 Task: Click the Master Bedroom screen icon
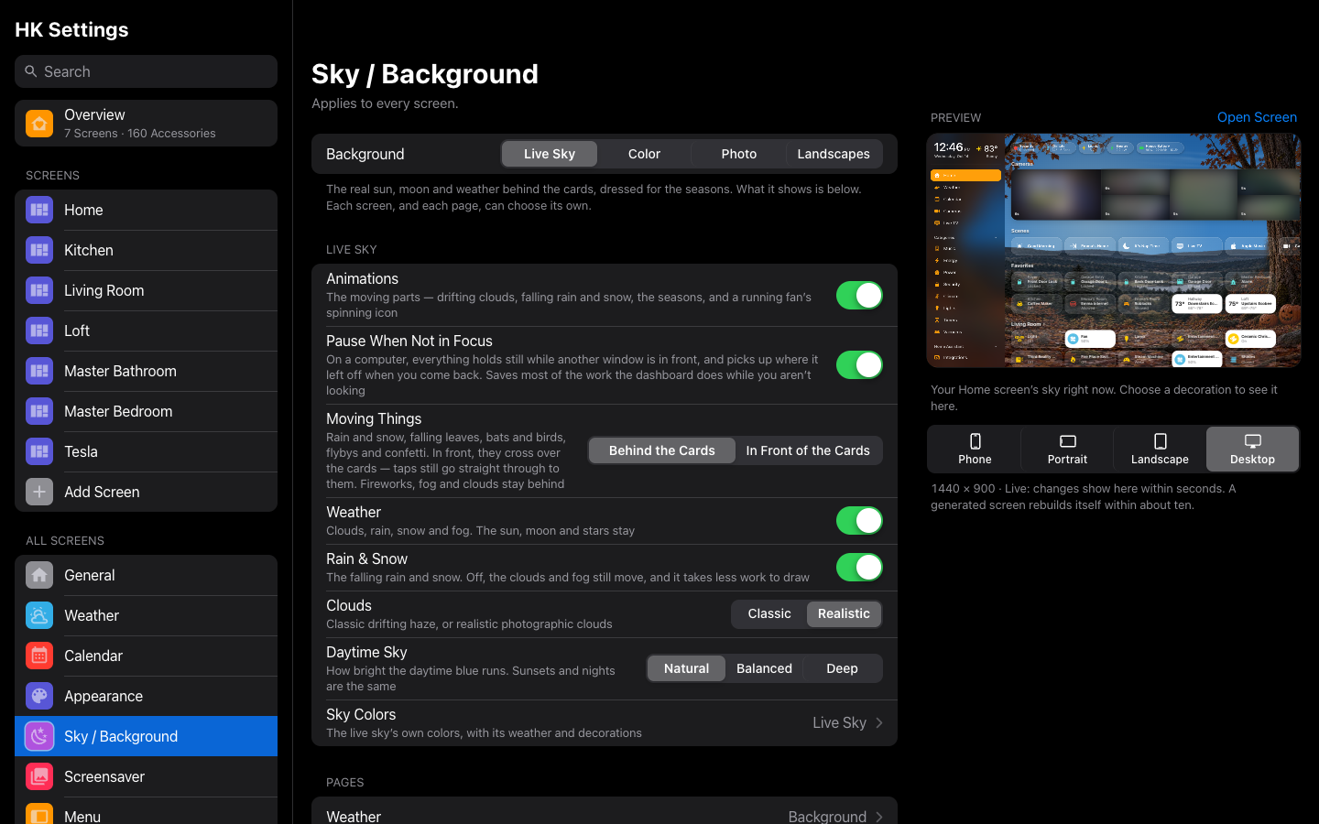[x=39, y=411]
